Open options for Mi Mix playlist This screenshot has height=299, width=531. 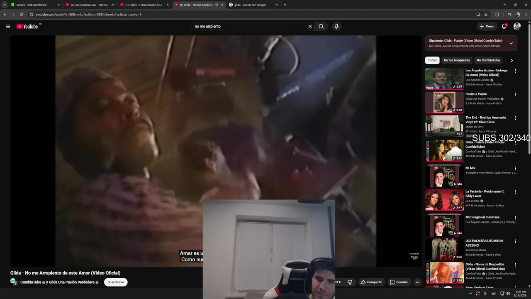pyautogui.click(x=515, y=169)
